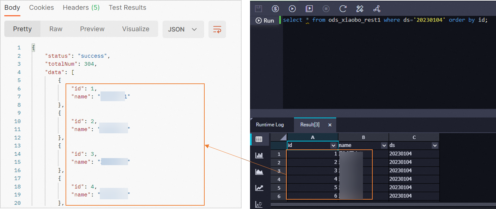Switch results to line chart view
Viewport: 496px width, 209px height.
pos(259,188)
